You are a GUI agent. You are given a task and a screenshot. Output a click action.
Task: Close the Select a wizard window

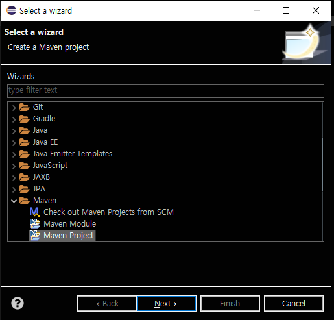click(316, 10)
